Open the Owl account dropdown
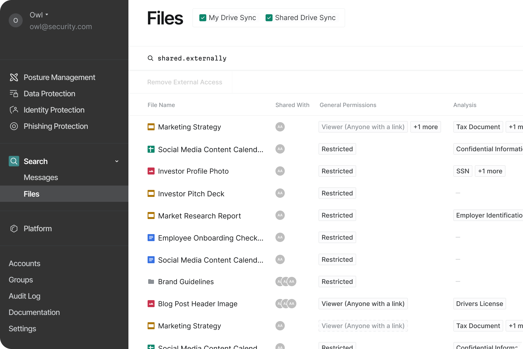This screenshot has height=349, width=523. 39,15
